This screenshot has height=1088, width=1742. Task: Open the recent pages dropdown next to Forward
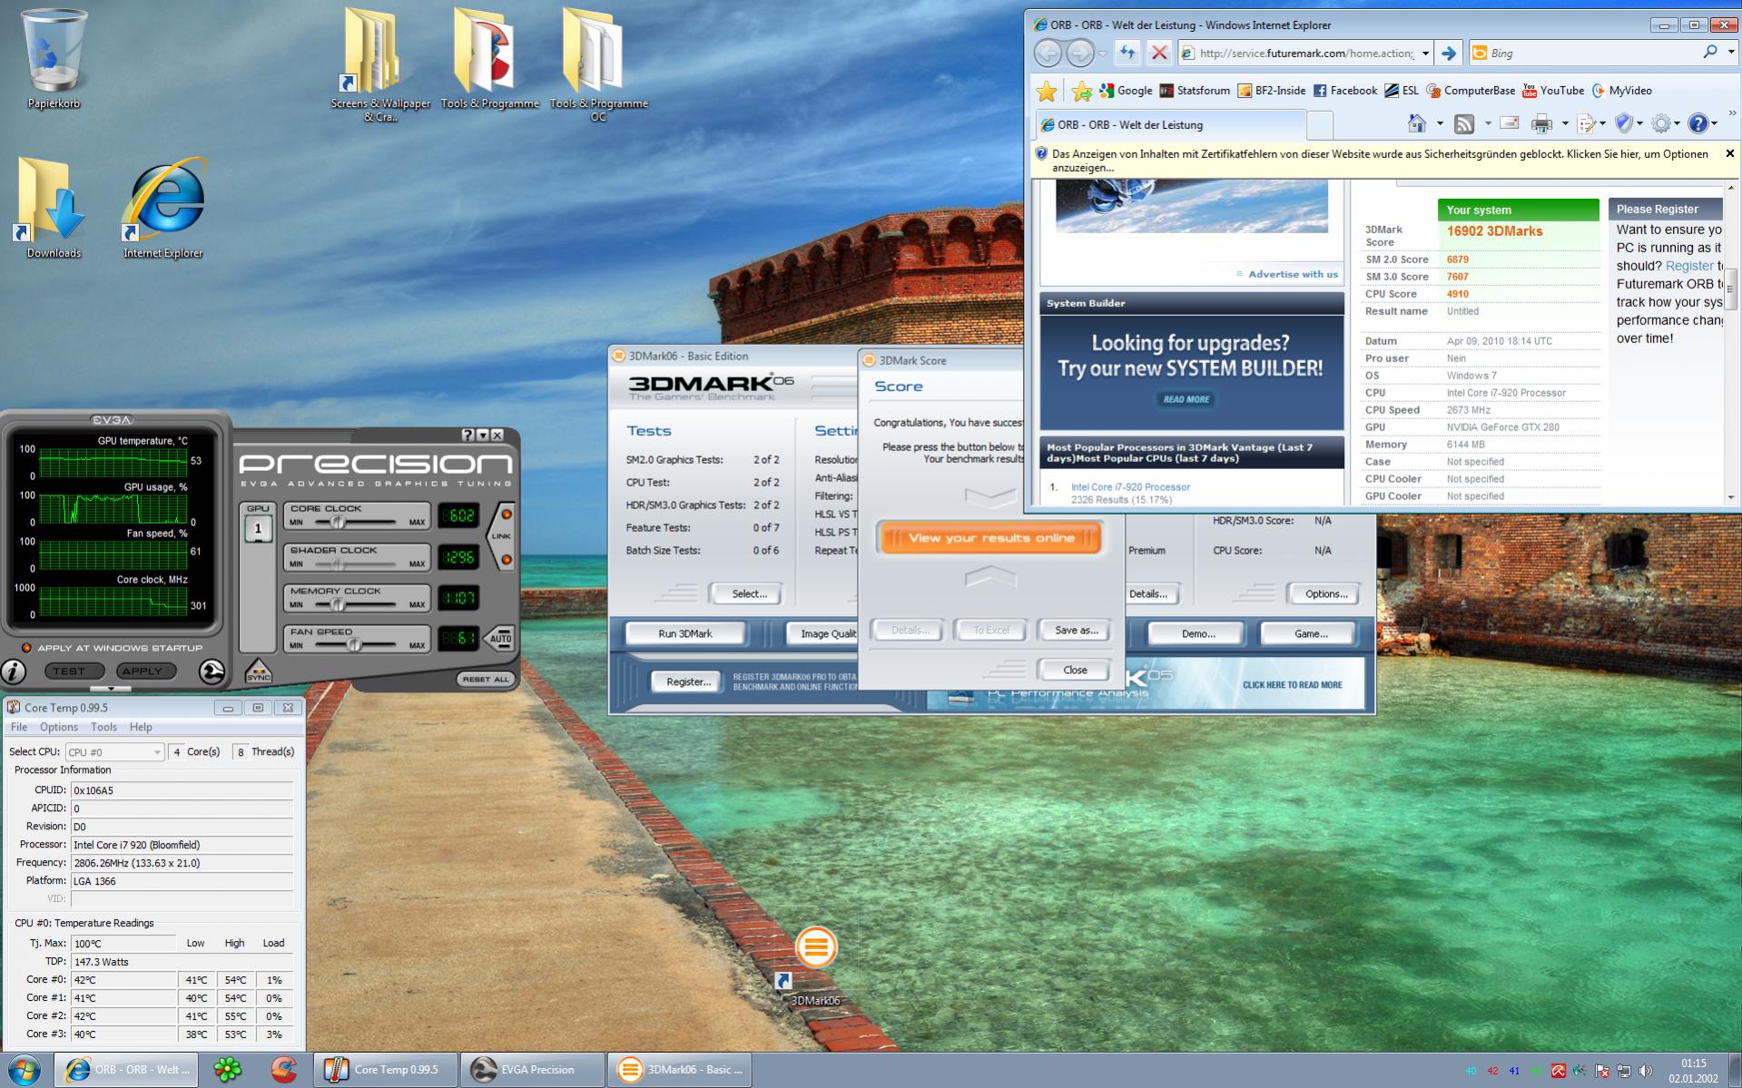pyautogui.click(x=1102, y=54)
